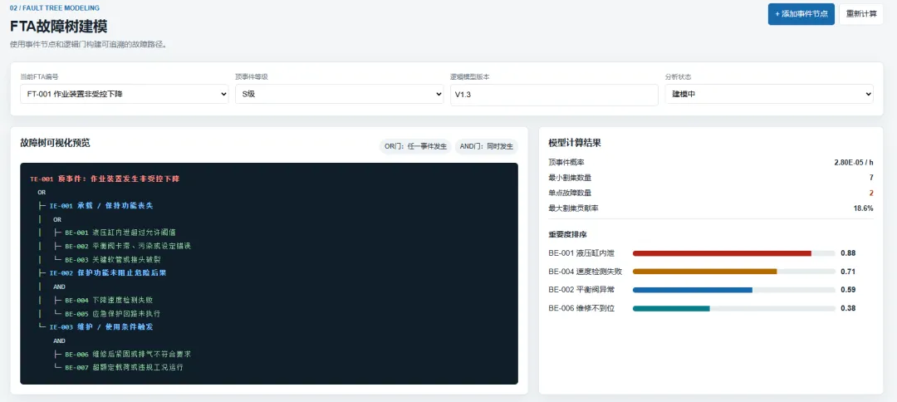Viewport: 897px width, 402px height.
Task: Click the OR gate under IE-001
Action: (x=57, y=219)
